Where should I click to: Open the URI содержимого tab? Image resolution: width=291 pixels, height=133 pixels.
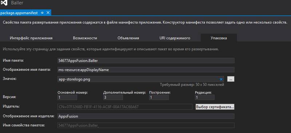[x=175, y=38]
